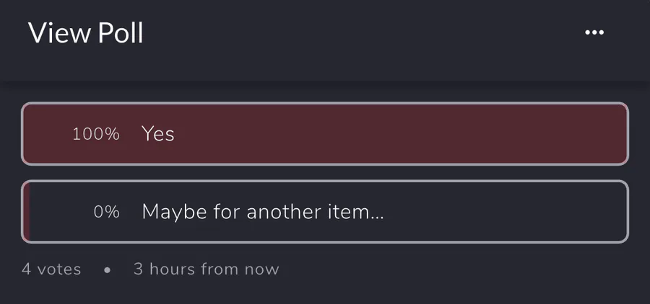650x304 pixels.
Task: Click the 100% result percentage
Action: [95, 134]
